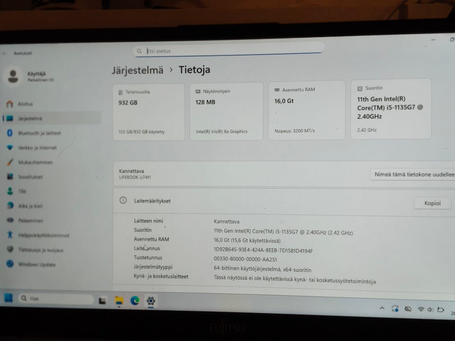Click the Tuotetunnus value 00330-80000-00000-AA251
Viewport: 455px width, 341px height.
click(x=245, y=259)
